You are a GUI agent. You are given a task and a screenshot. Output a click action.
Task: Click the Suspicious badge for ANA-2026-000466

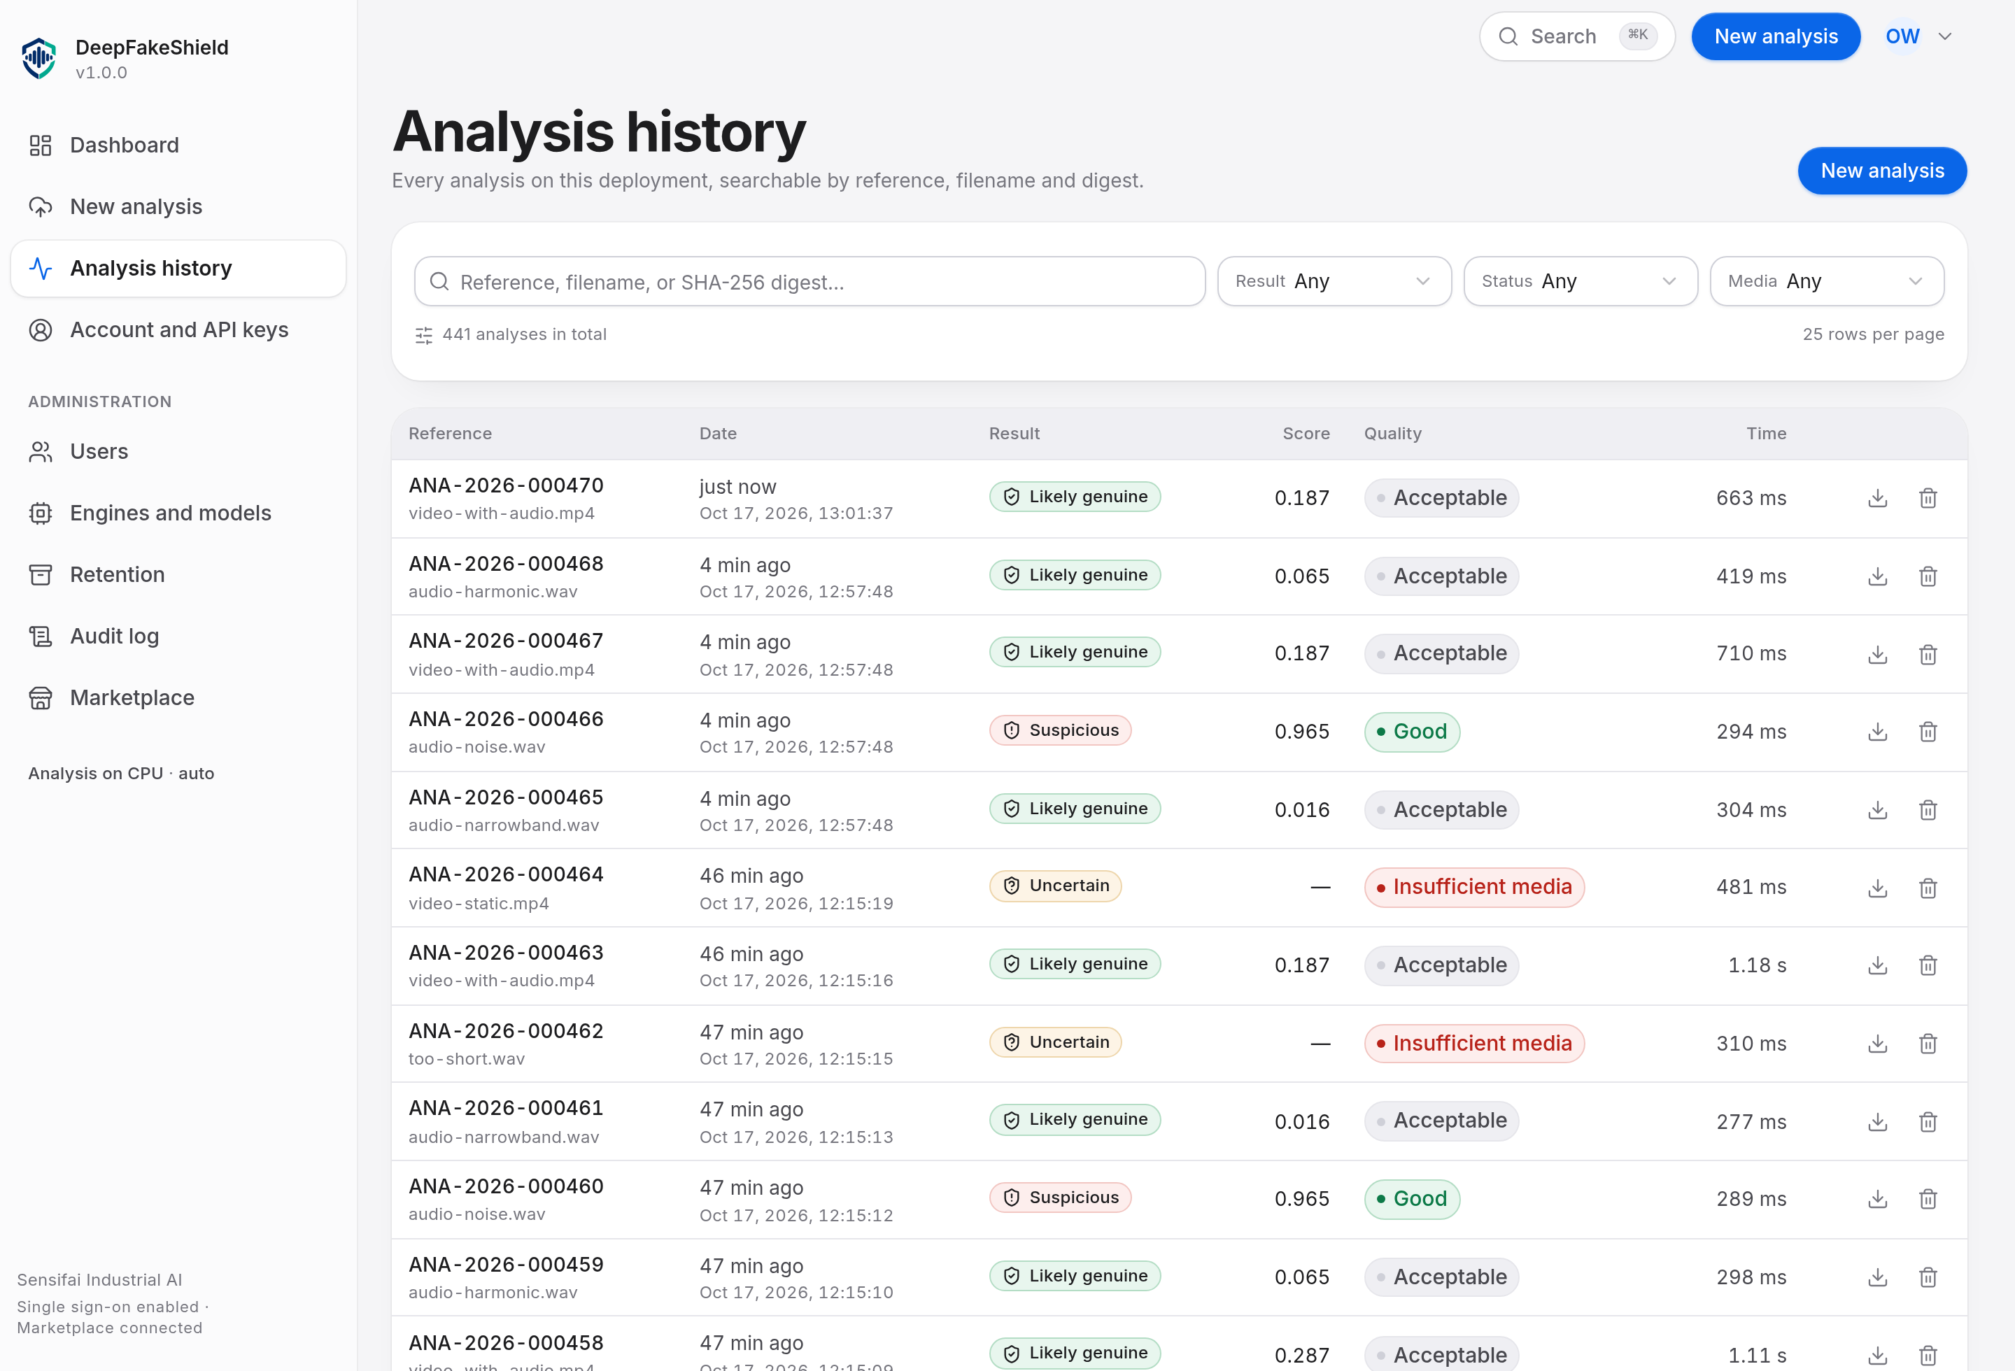point(1059,730)
